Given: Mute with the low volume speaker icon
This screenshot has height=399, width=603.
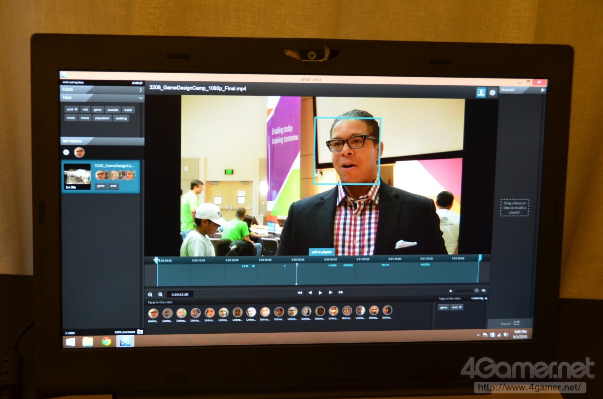Looking at the screenshot, I should (x=450, y=291).
